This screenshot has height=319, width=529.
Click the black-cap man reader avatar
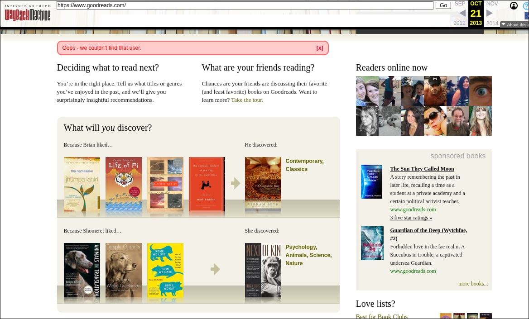pyautogui.click(x=435, y=91)
